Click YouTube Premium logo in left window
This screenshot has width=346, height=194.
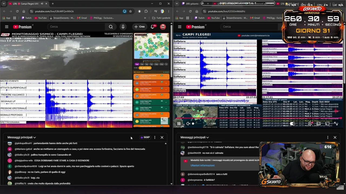tap(22, 27)
